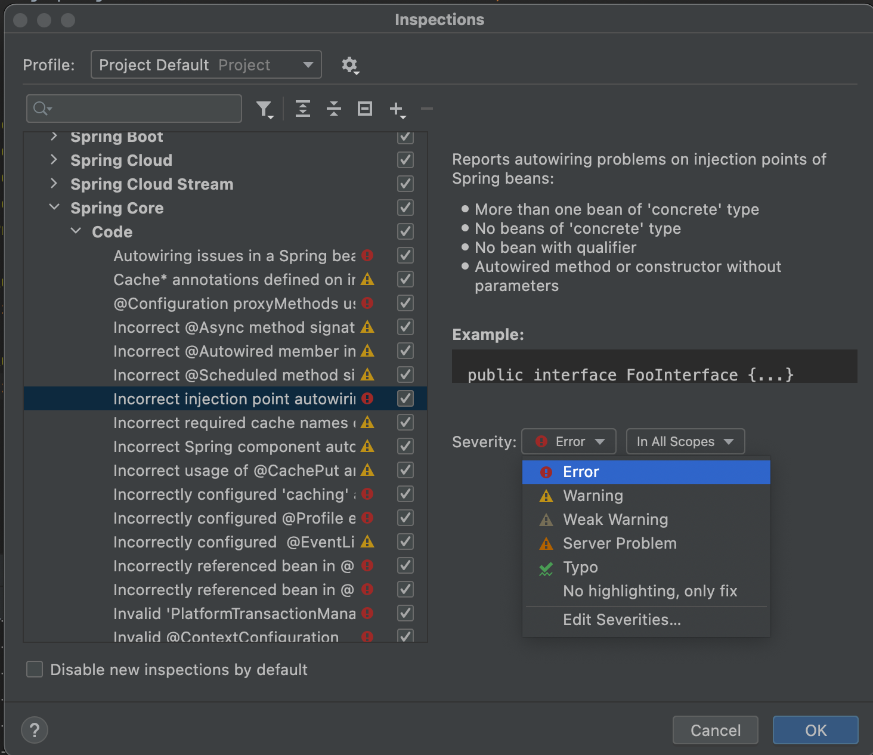Screen dimensions: 873x755
Task: Uncheck Autowiring issues in a Spring bean checkbox
Action: click(405, 255)
